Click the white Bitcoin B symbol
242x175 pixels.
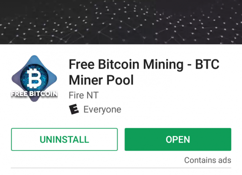(34, 79)
